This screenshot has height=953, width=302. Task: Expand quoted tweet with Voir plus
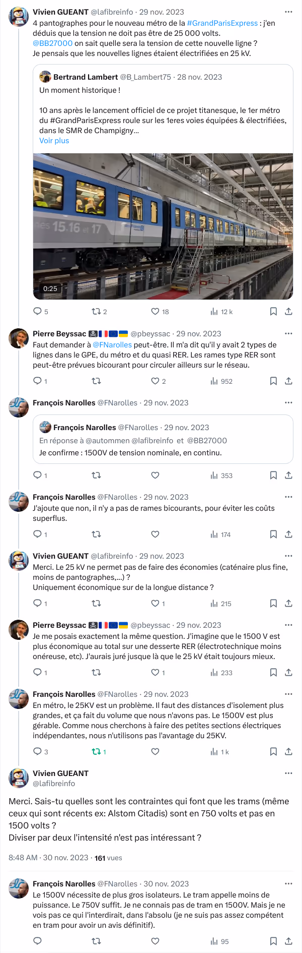tap(54, 141)
